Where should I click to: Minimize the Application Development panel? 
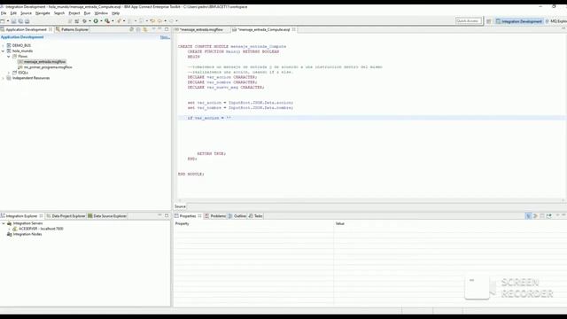159,29
